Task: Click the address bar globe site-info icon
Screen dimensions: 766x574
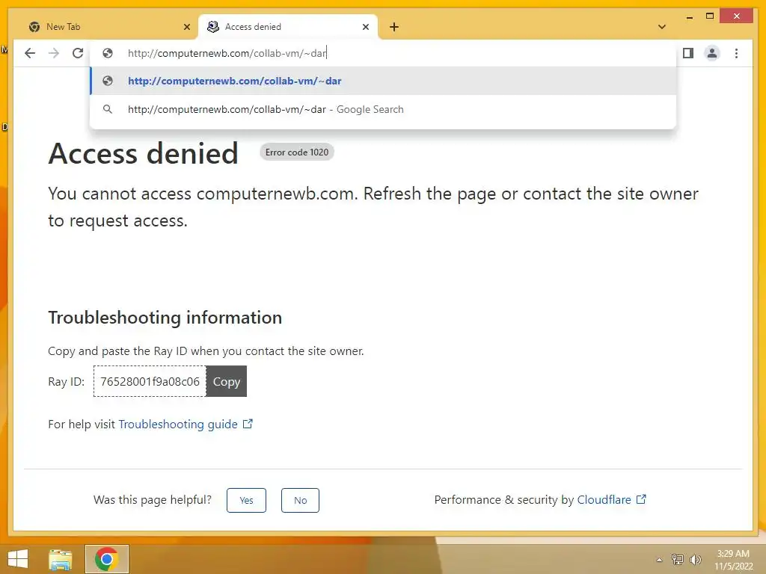Action: point(108,53)
